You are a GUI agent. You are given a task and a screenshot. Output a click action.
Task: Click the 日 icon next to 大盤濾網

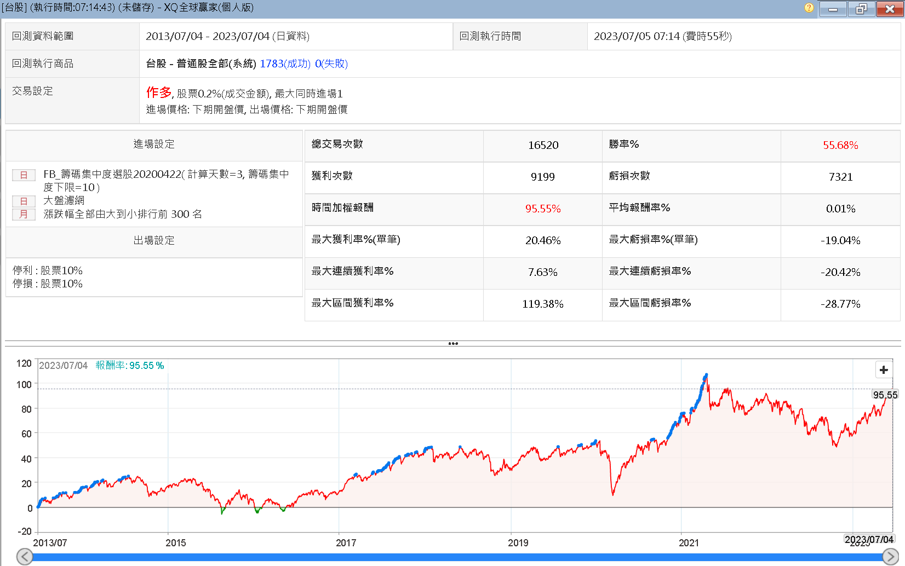[x=24, y=201]
